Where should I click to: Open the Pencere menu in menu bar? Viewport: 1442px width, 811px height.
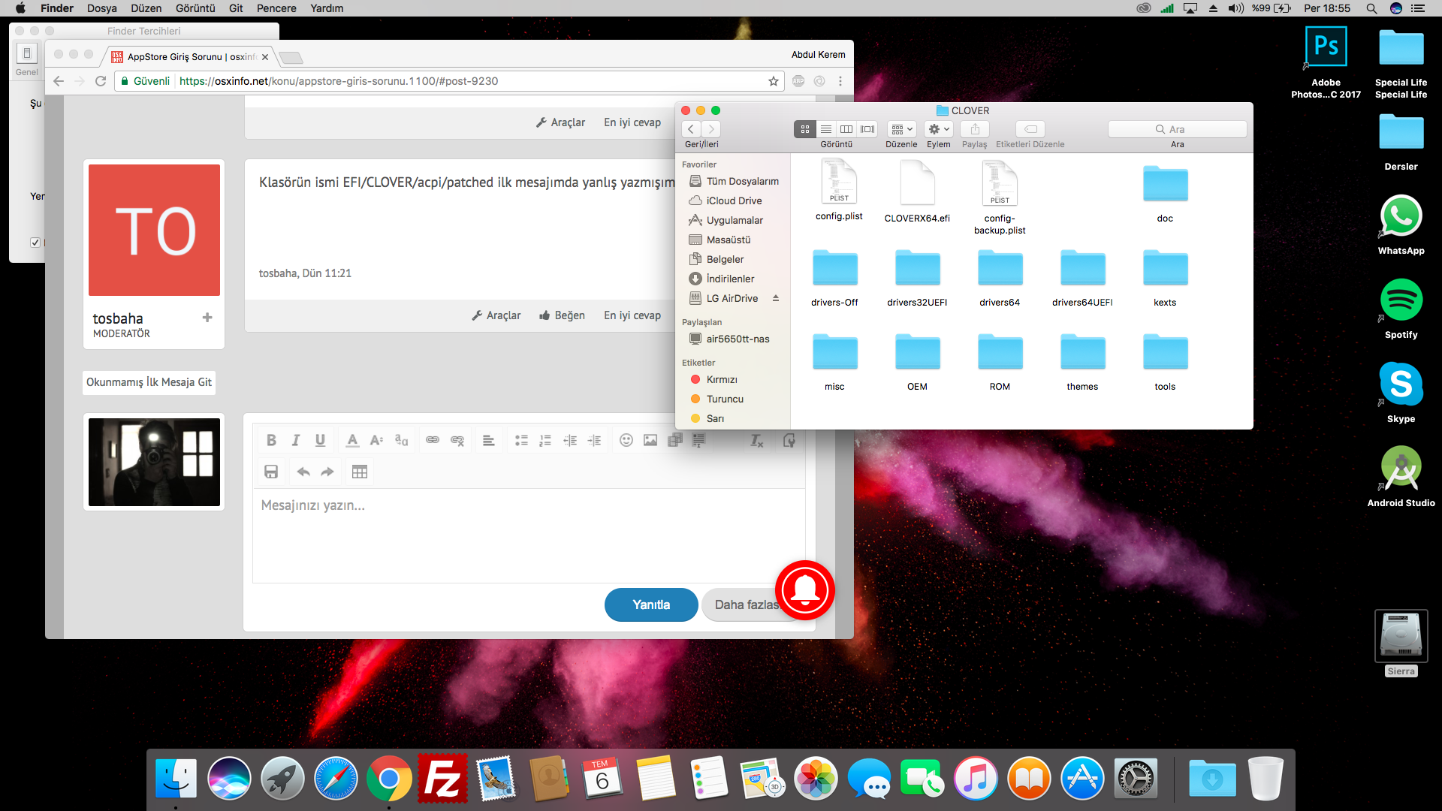(x=276, y=8)
